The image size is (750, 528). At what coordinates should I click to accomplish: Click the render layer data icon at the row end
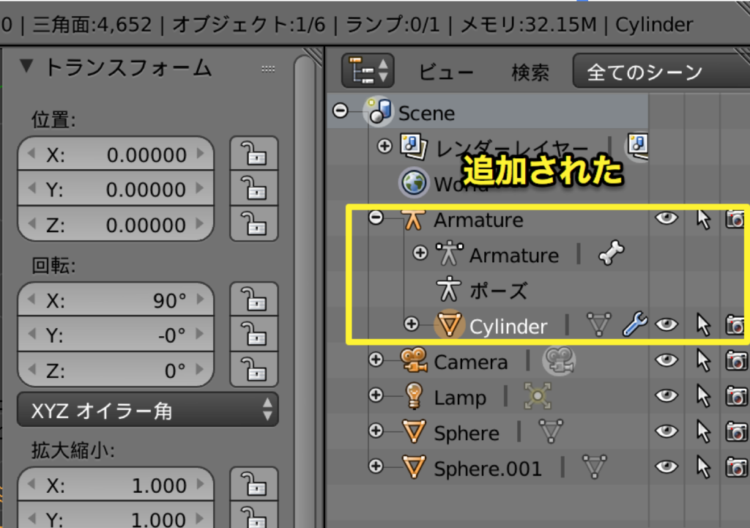[x=638, y=145]
